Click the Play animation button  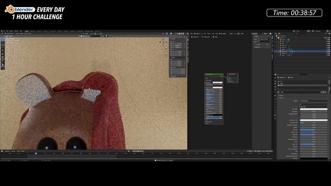point(139,151)
